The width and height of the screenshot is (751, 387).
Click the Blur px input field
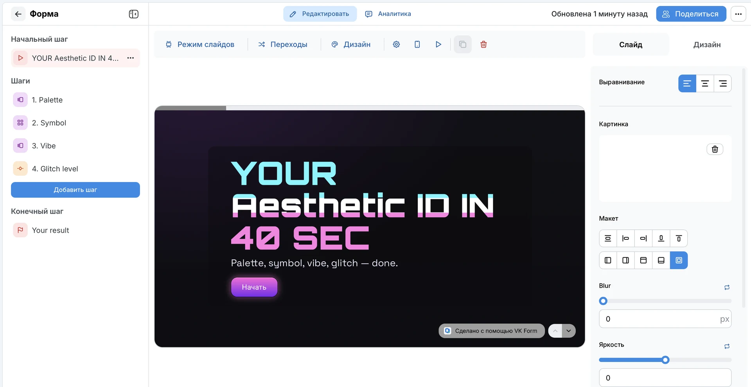(x=665, y=319)
